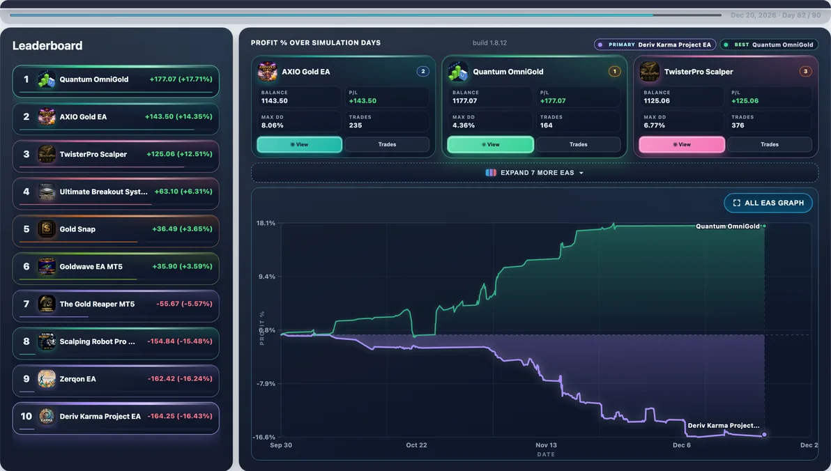Click AXIO balance value 1143.50
Viewport: 831px width, 471px height.
click(275, 100)
